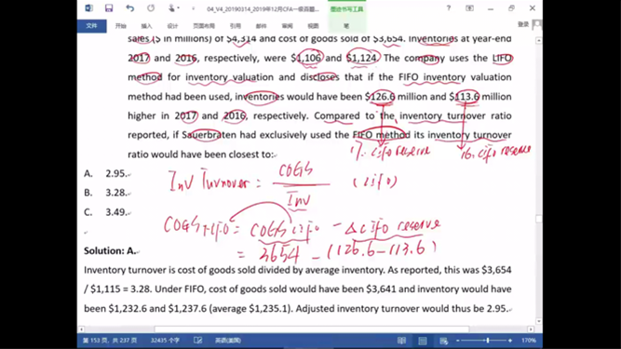Open Customize Quick Access Toolbar dropdown
The width and height of the screenshot is (621, 349).
[x=194, y=8]
